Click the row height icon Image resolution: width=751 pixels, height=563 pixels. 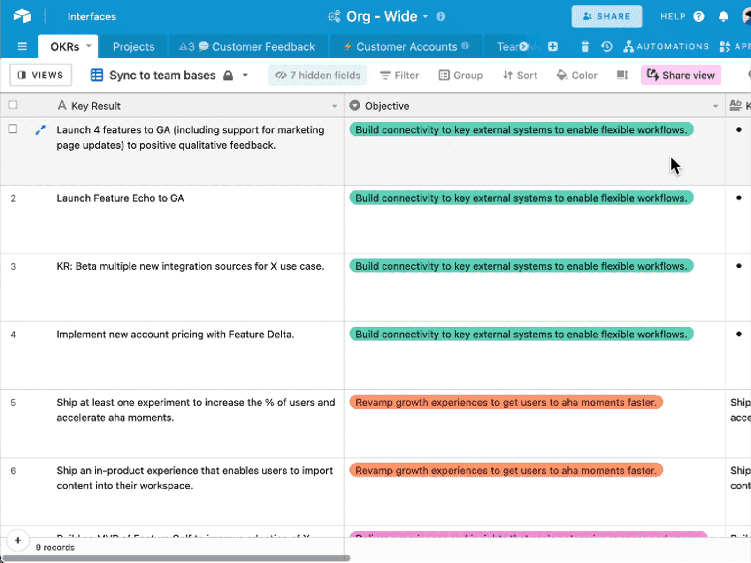point(622,75)
